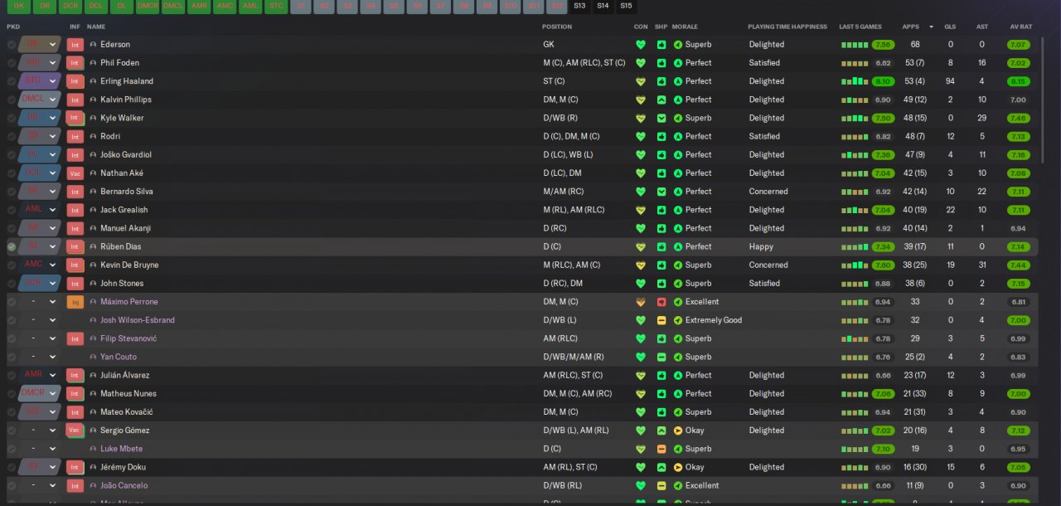Click the Int info badge for Erling Haaland
This screenshot has height=506, width=1061.
(x=75, y=81)
